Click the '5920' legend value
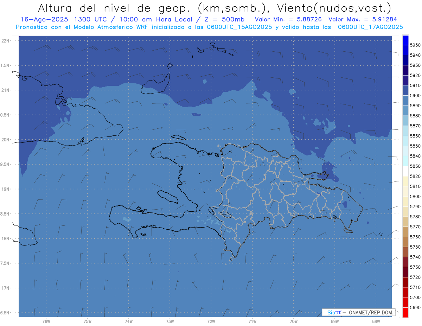 point(415,75)
